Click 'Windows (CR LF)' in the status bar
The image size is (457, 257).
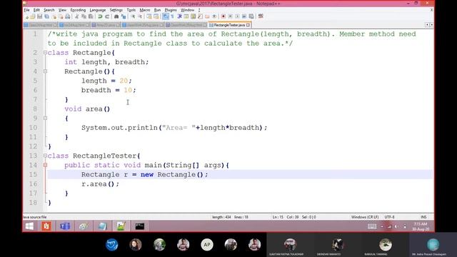coord(365,217)
